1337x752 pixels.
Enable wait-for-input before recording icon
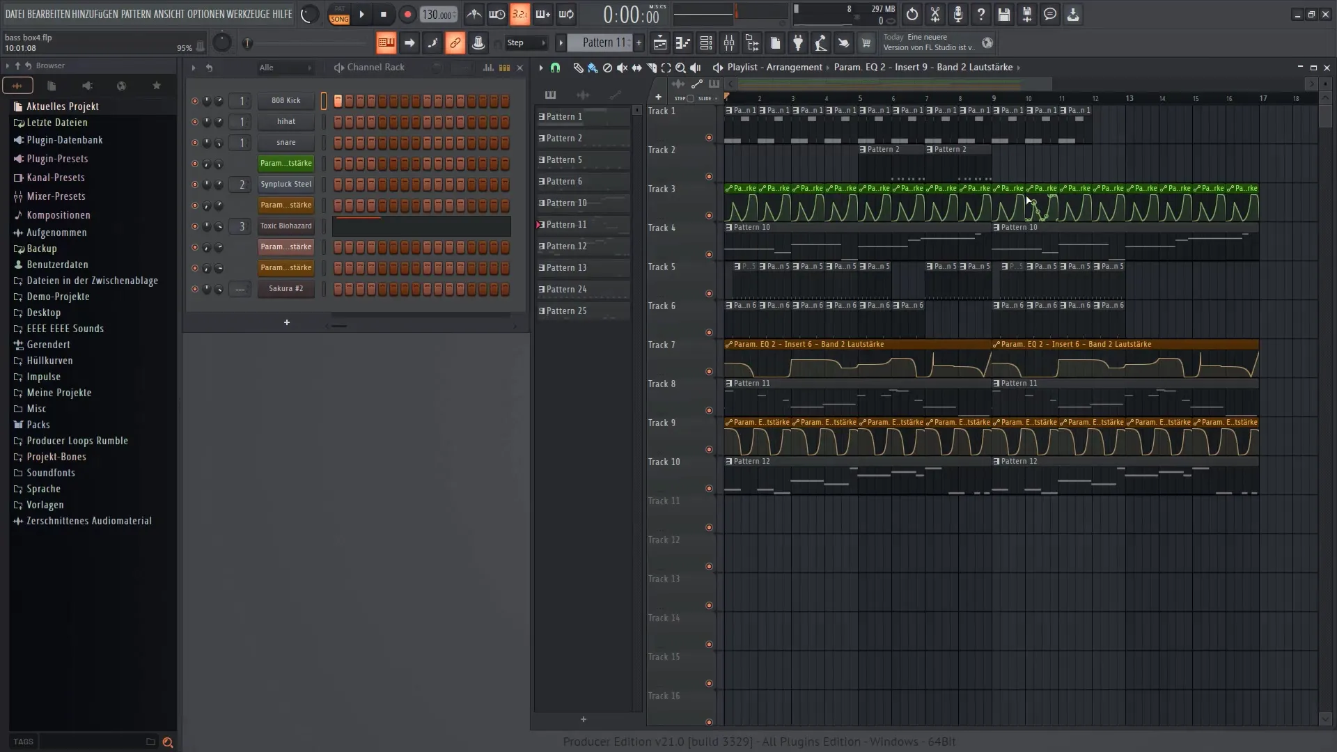click(497, 14)
